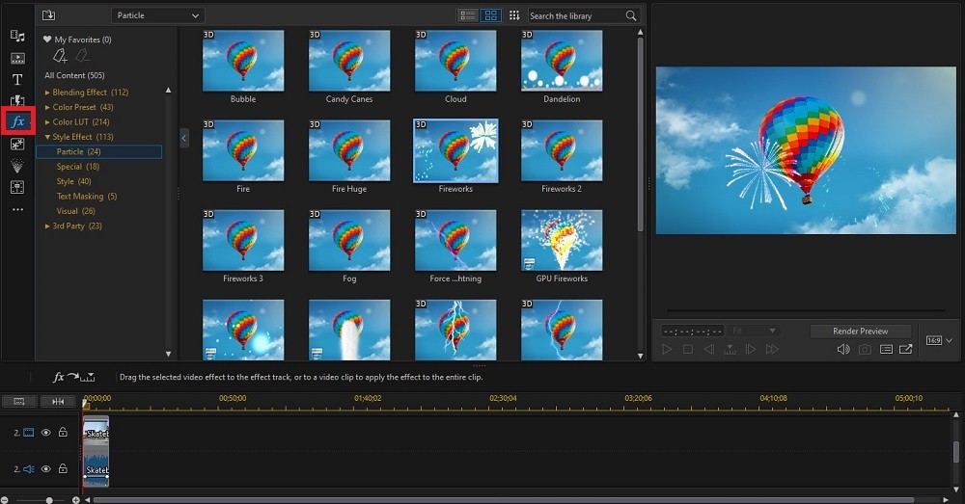Click the snapshot camera icon
Image resolution: width=965 pixels, height=504 pixels.
click(x=865, y=350)
